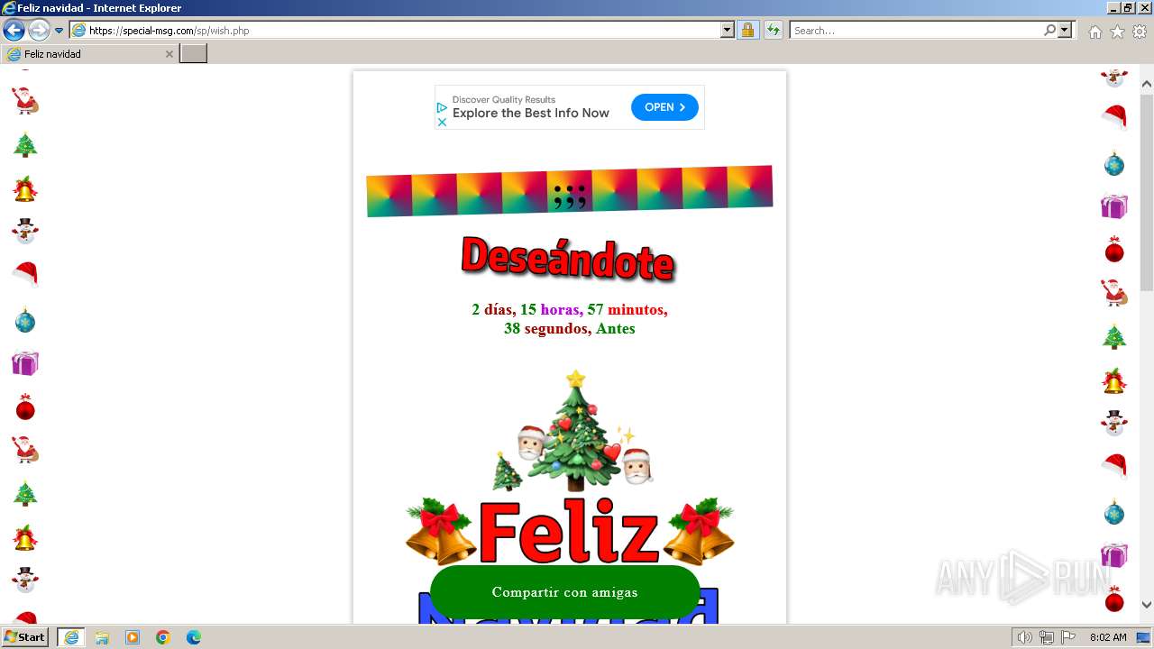The height and width of the screenshot is (649, 1154).
Task: Refresh the page with the green arrows
Action: click(x=773, y=31)
